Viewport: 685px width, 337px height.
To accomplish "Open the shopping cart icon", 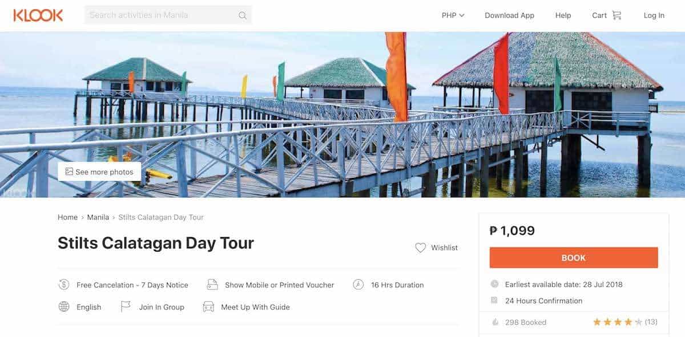I will (616, 15).
